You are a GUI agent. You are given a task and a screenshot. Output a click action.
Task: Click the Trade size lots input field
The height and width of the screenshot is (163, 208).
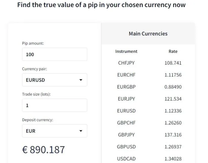[x=54, y=105]
